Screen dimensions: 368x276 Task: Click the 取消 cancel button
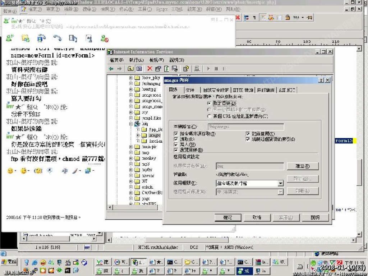(257, 217)
